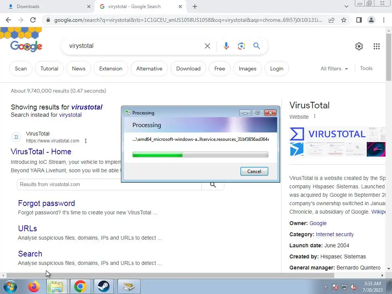Screen dimensions: 392x294
Task: Open Steam from the taskbar
Action: click(x=103, y=286)
